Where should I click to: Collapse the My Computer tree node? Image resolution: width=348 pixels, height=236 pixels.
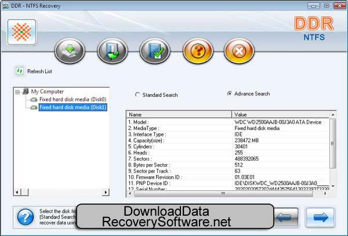click(17, 92)
